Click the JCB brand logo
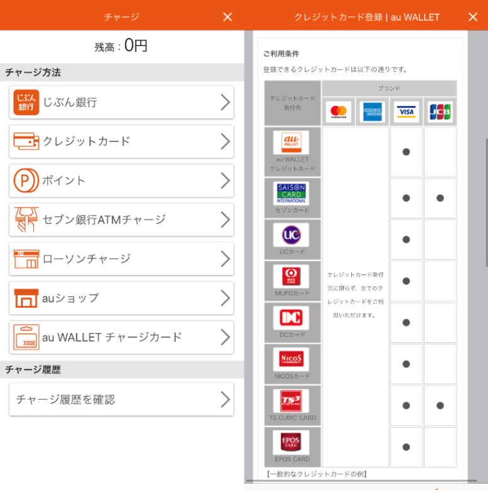The width and height of the screenshot is (488, 490). click(x=440, y=112)
